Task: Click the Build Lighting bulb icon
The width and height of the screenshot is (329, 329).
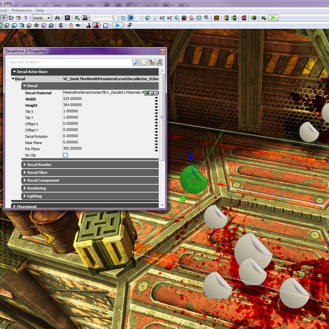Action: click(x=155, y=18)
